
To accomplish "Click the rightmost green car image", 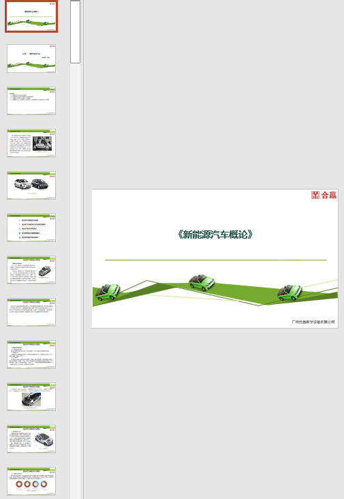I will tap(290, 292).
